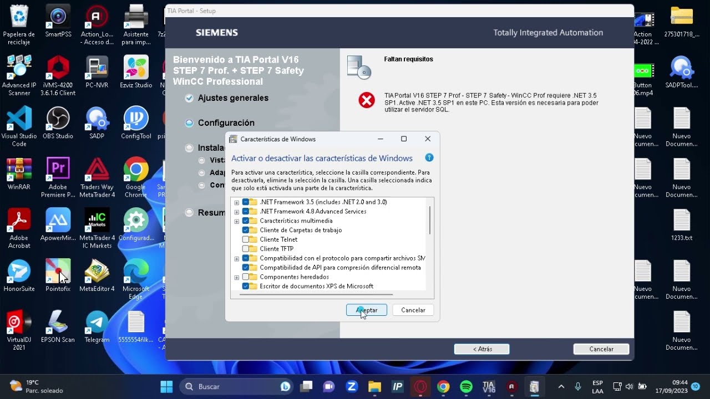The width and height of the screenshot is (710, 399).
Task: Open ApowerMirror desktop icon
Action: tap(58, 224)
